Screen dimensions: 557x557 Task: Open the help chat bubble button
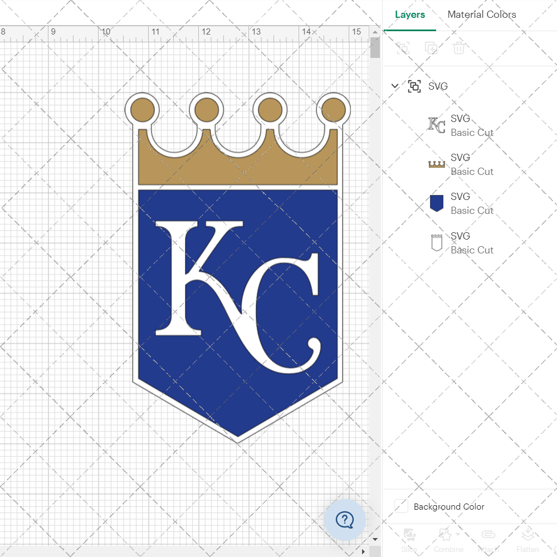[x=345, y=520]
